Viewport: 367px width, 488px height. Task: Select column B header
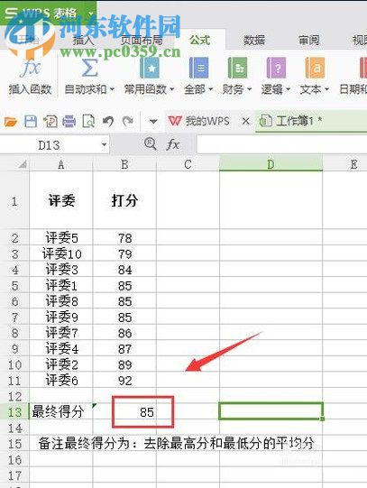[x=124, y=164]
